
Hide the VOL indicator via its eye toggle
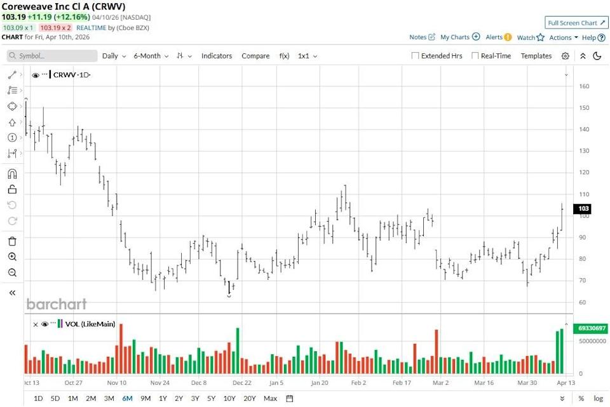pos(44,324)
